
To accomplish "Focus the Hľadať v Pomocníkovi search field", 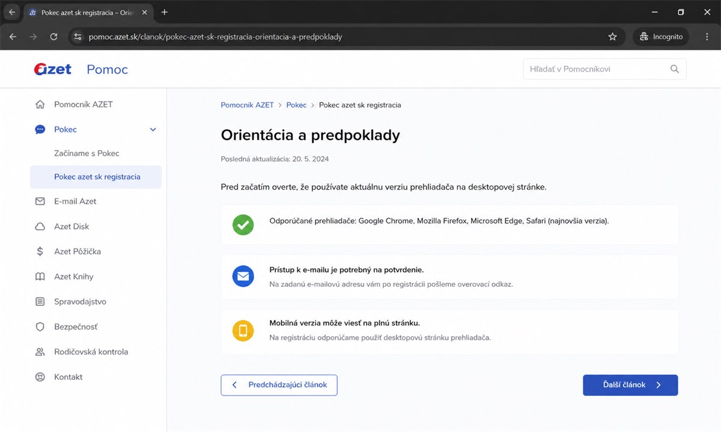I will pos(604,69).
